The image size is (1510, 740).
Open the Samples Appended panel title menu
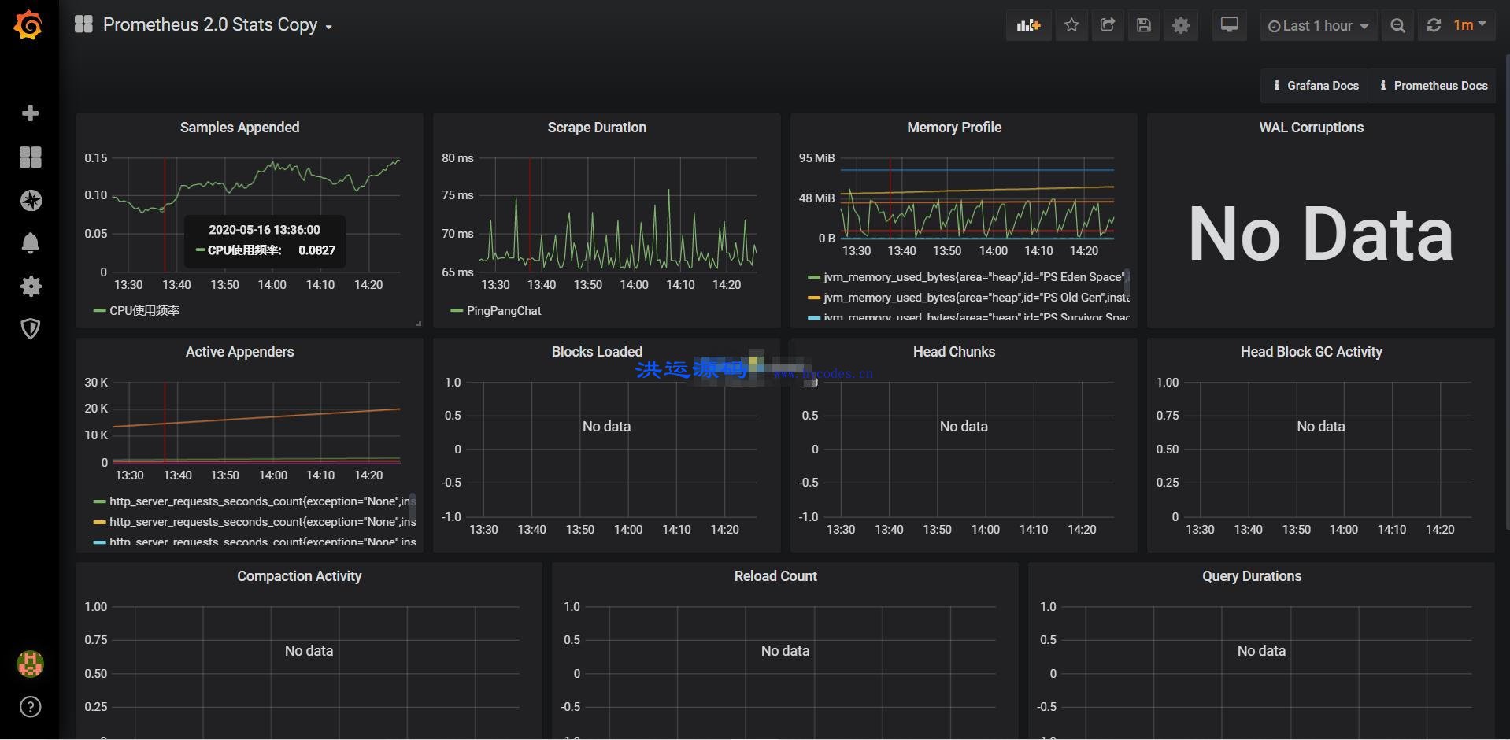point(239,128)
